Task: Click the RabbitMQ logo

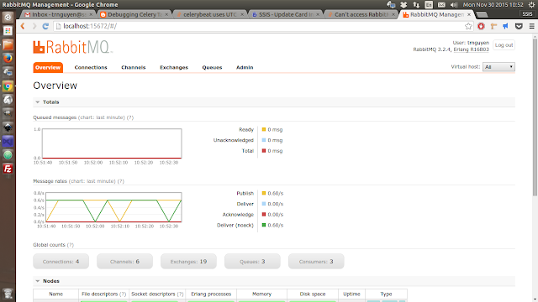Action: [73, 47]
